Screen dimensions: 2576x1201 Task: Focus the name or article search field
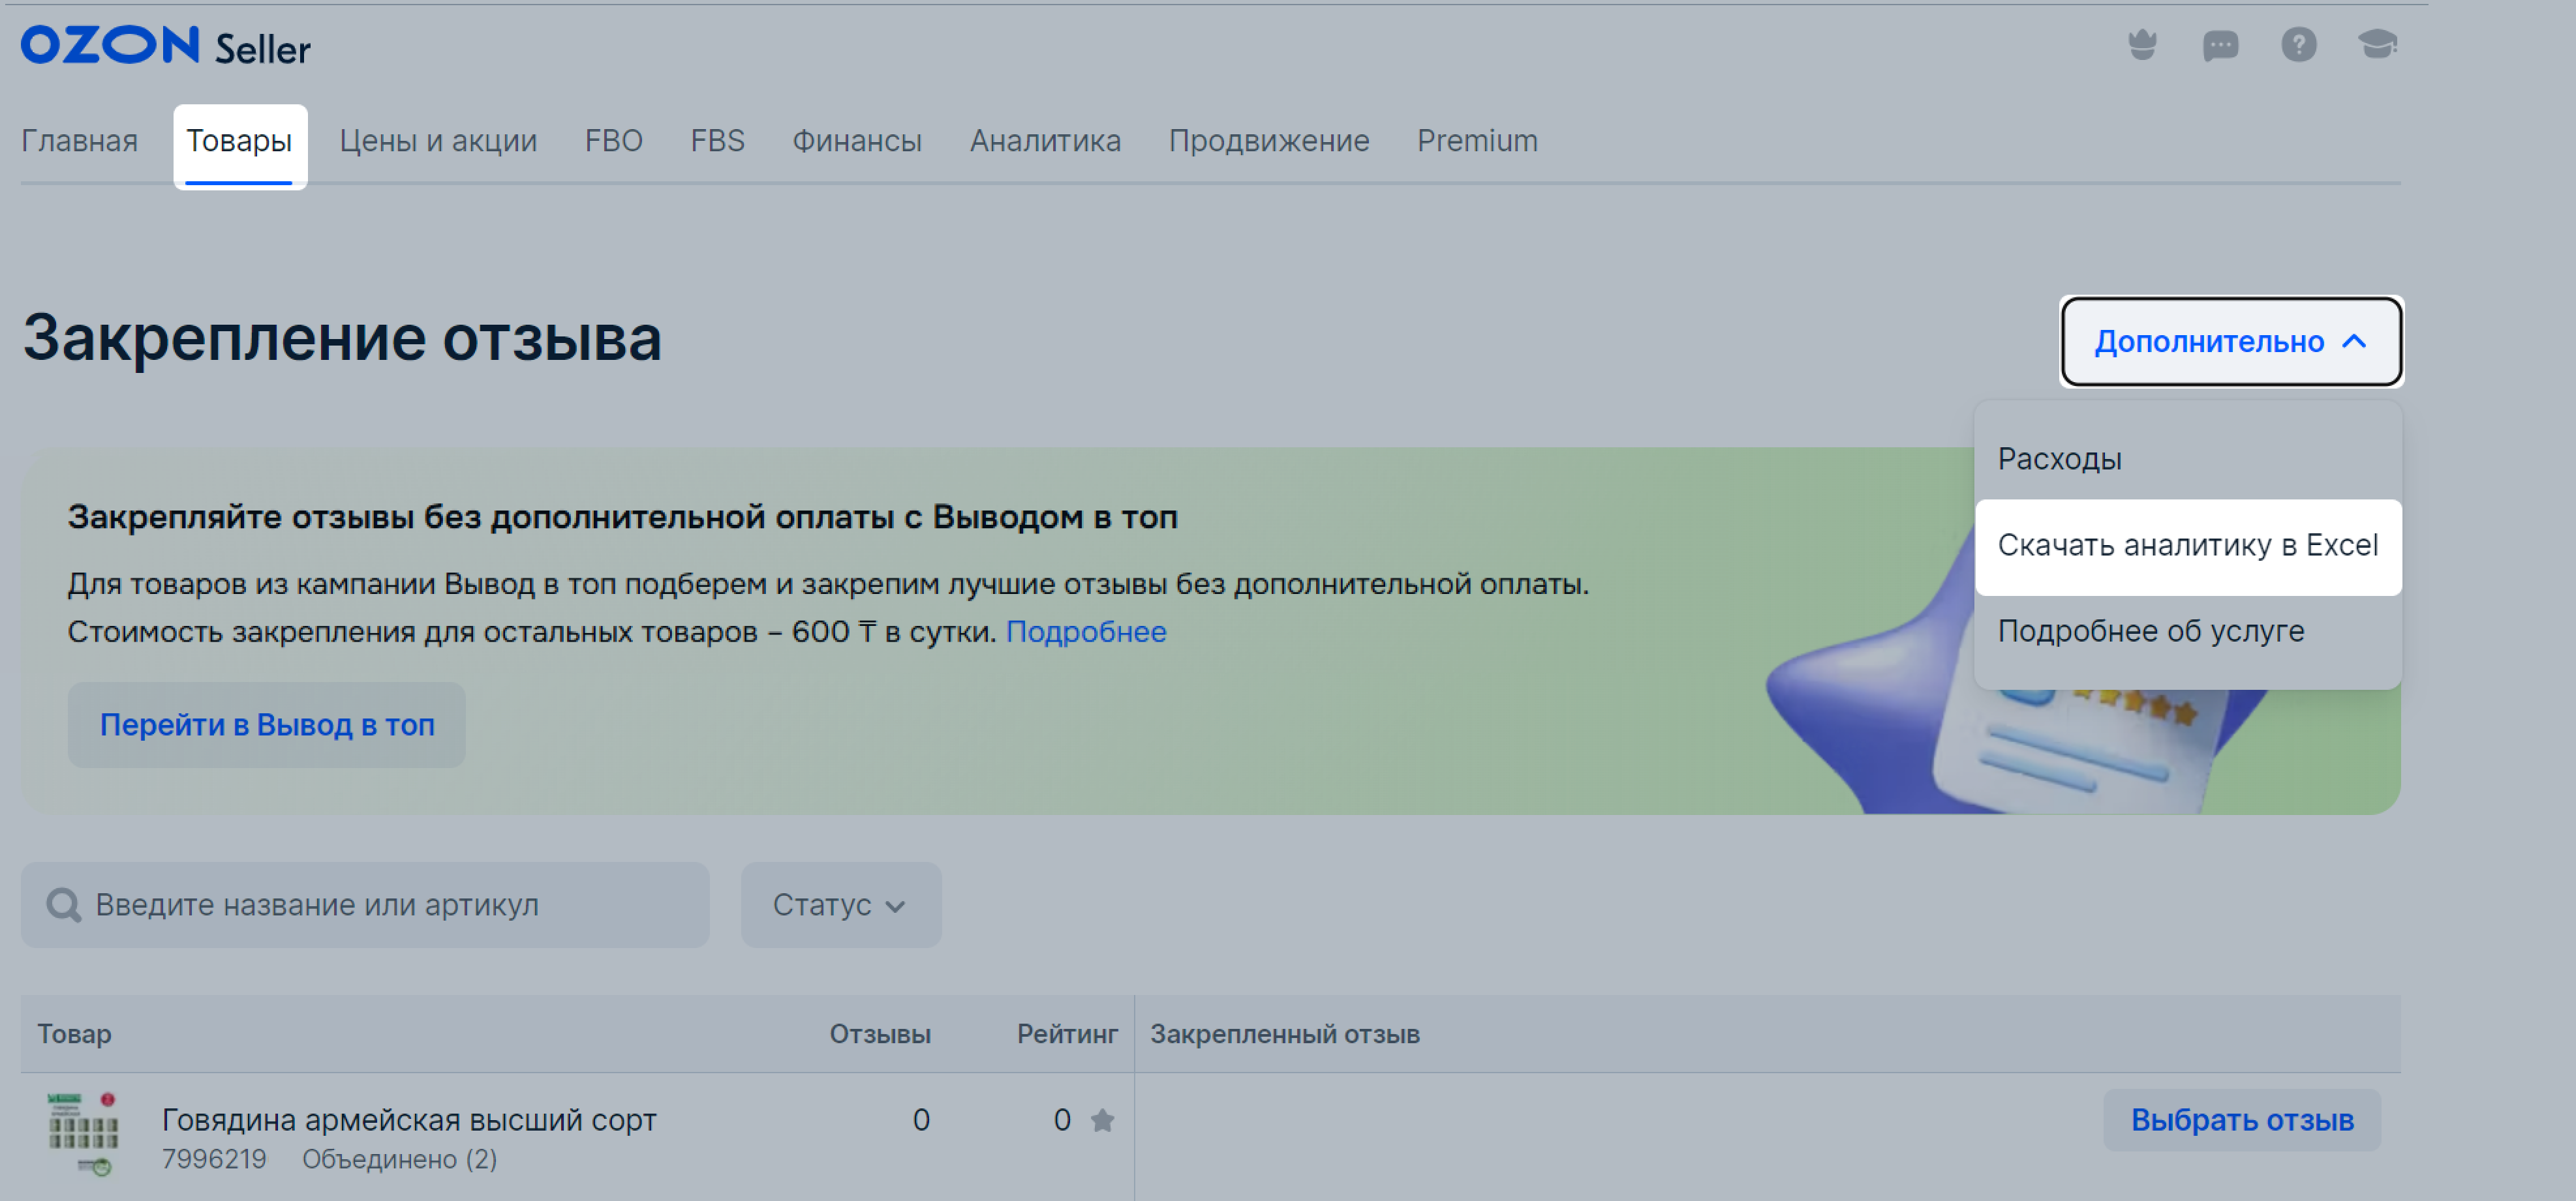[x=365, y=905]
